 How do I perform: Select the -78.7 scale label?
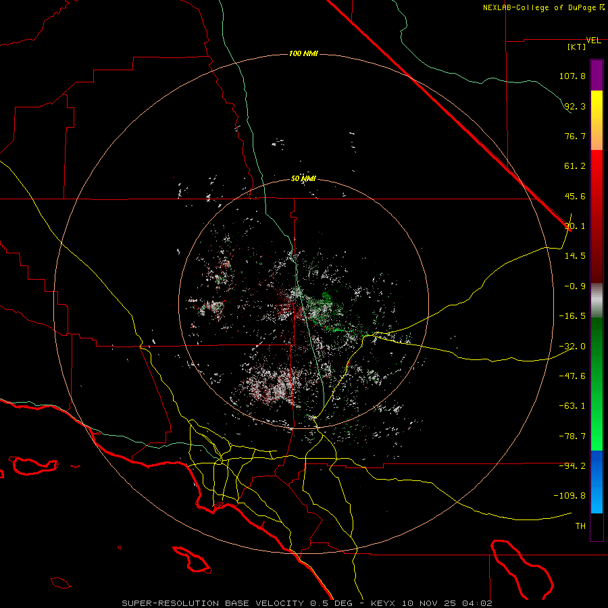572,436
